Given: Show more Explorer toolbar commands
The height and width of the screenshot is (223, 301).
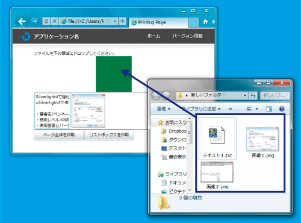Looking at the screenshot, I should (x=231, y=109).
